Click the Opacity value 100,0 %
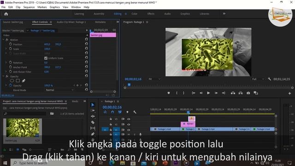295x166 pixels. pyautogui.click(x=48, y=85)
